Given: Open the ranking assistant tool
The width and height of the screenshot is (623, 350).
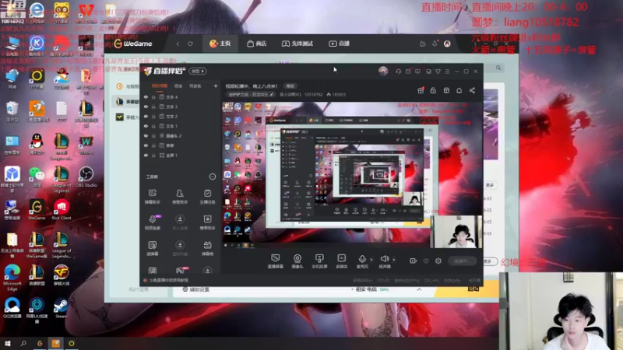Looking at the screenshot, I should [207, 222].
